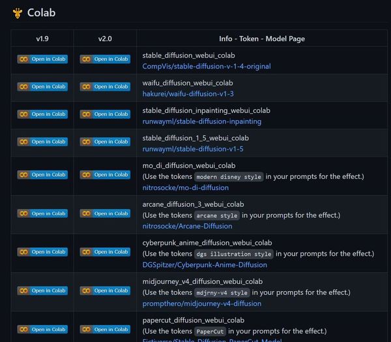Screen dimensions: 391x342
Task: Open DGSpitzer/Cyberpunk-Anime-Diffusion link
Action: 205,265
